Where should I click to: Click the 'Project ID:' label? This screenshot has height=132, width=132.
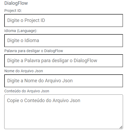[x=13, y=11]
